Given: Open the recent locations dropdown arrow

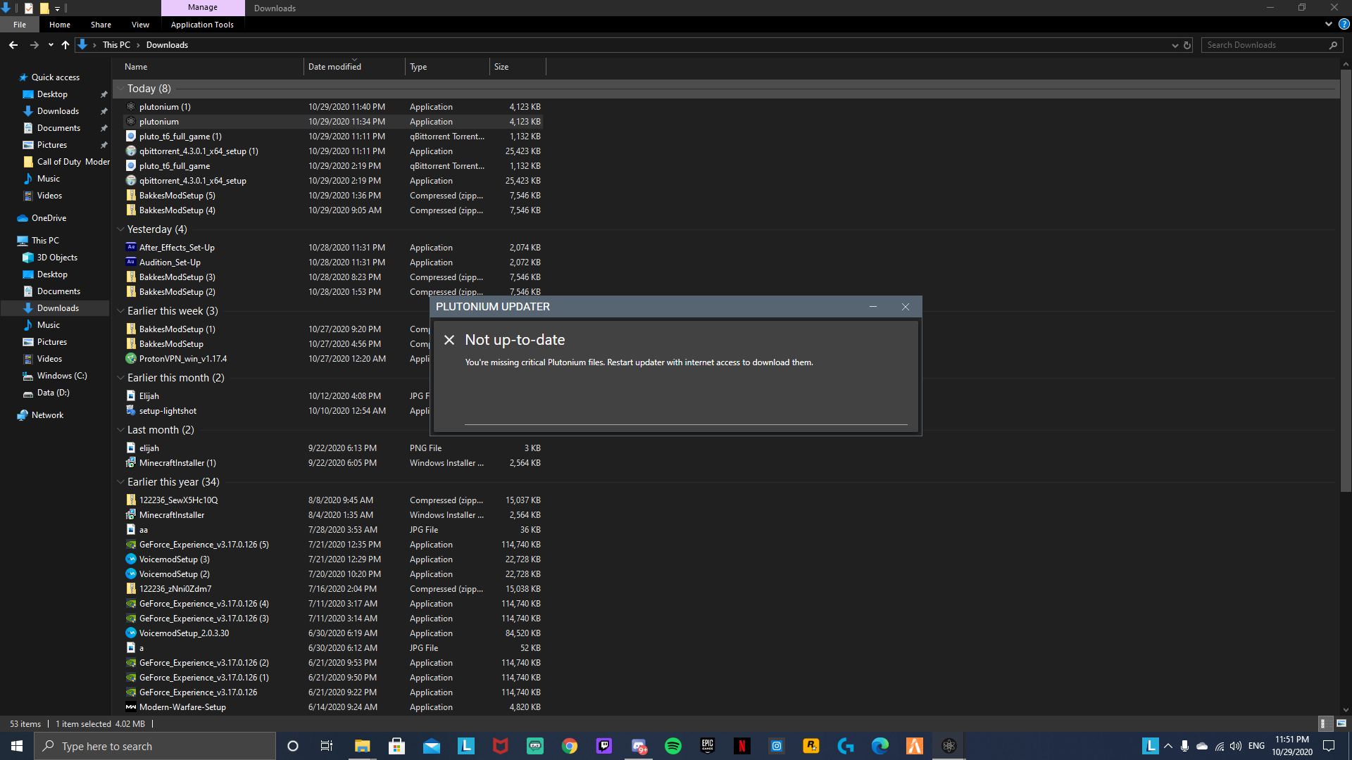Looking at the screenshot, I should 51,45.
